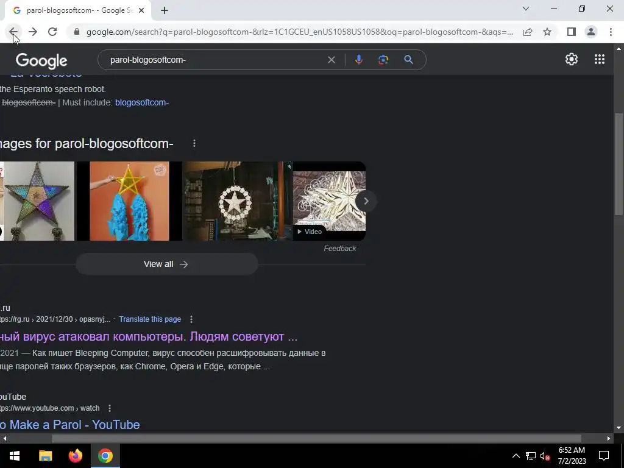The width and height of the screenshot is (624, 468).
Task: Reload the page
Action: point(52,32)
